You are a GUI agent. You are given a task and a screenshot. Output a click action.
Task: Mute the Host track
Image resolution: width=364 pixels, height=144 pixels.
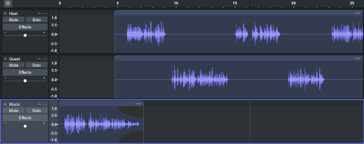[14, 20]
